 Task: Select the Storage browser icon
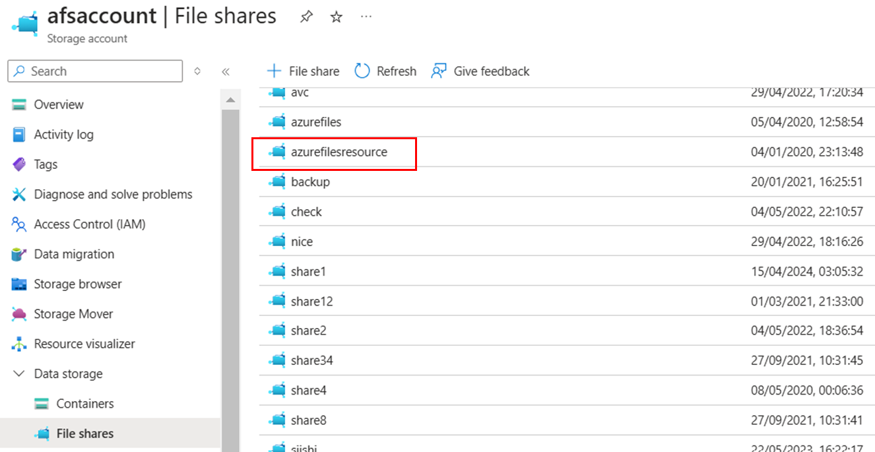coord(20,284)
